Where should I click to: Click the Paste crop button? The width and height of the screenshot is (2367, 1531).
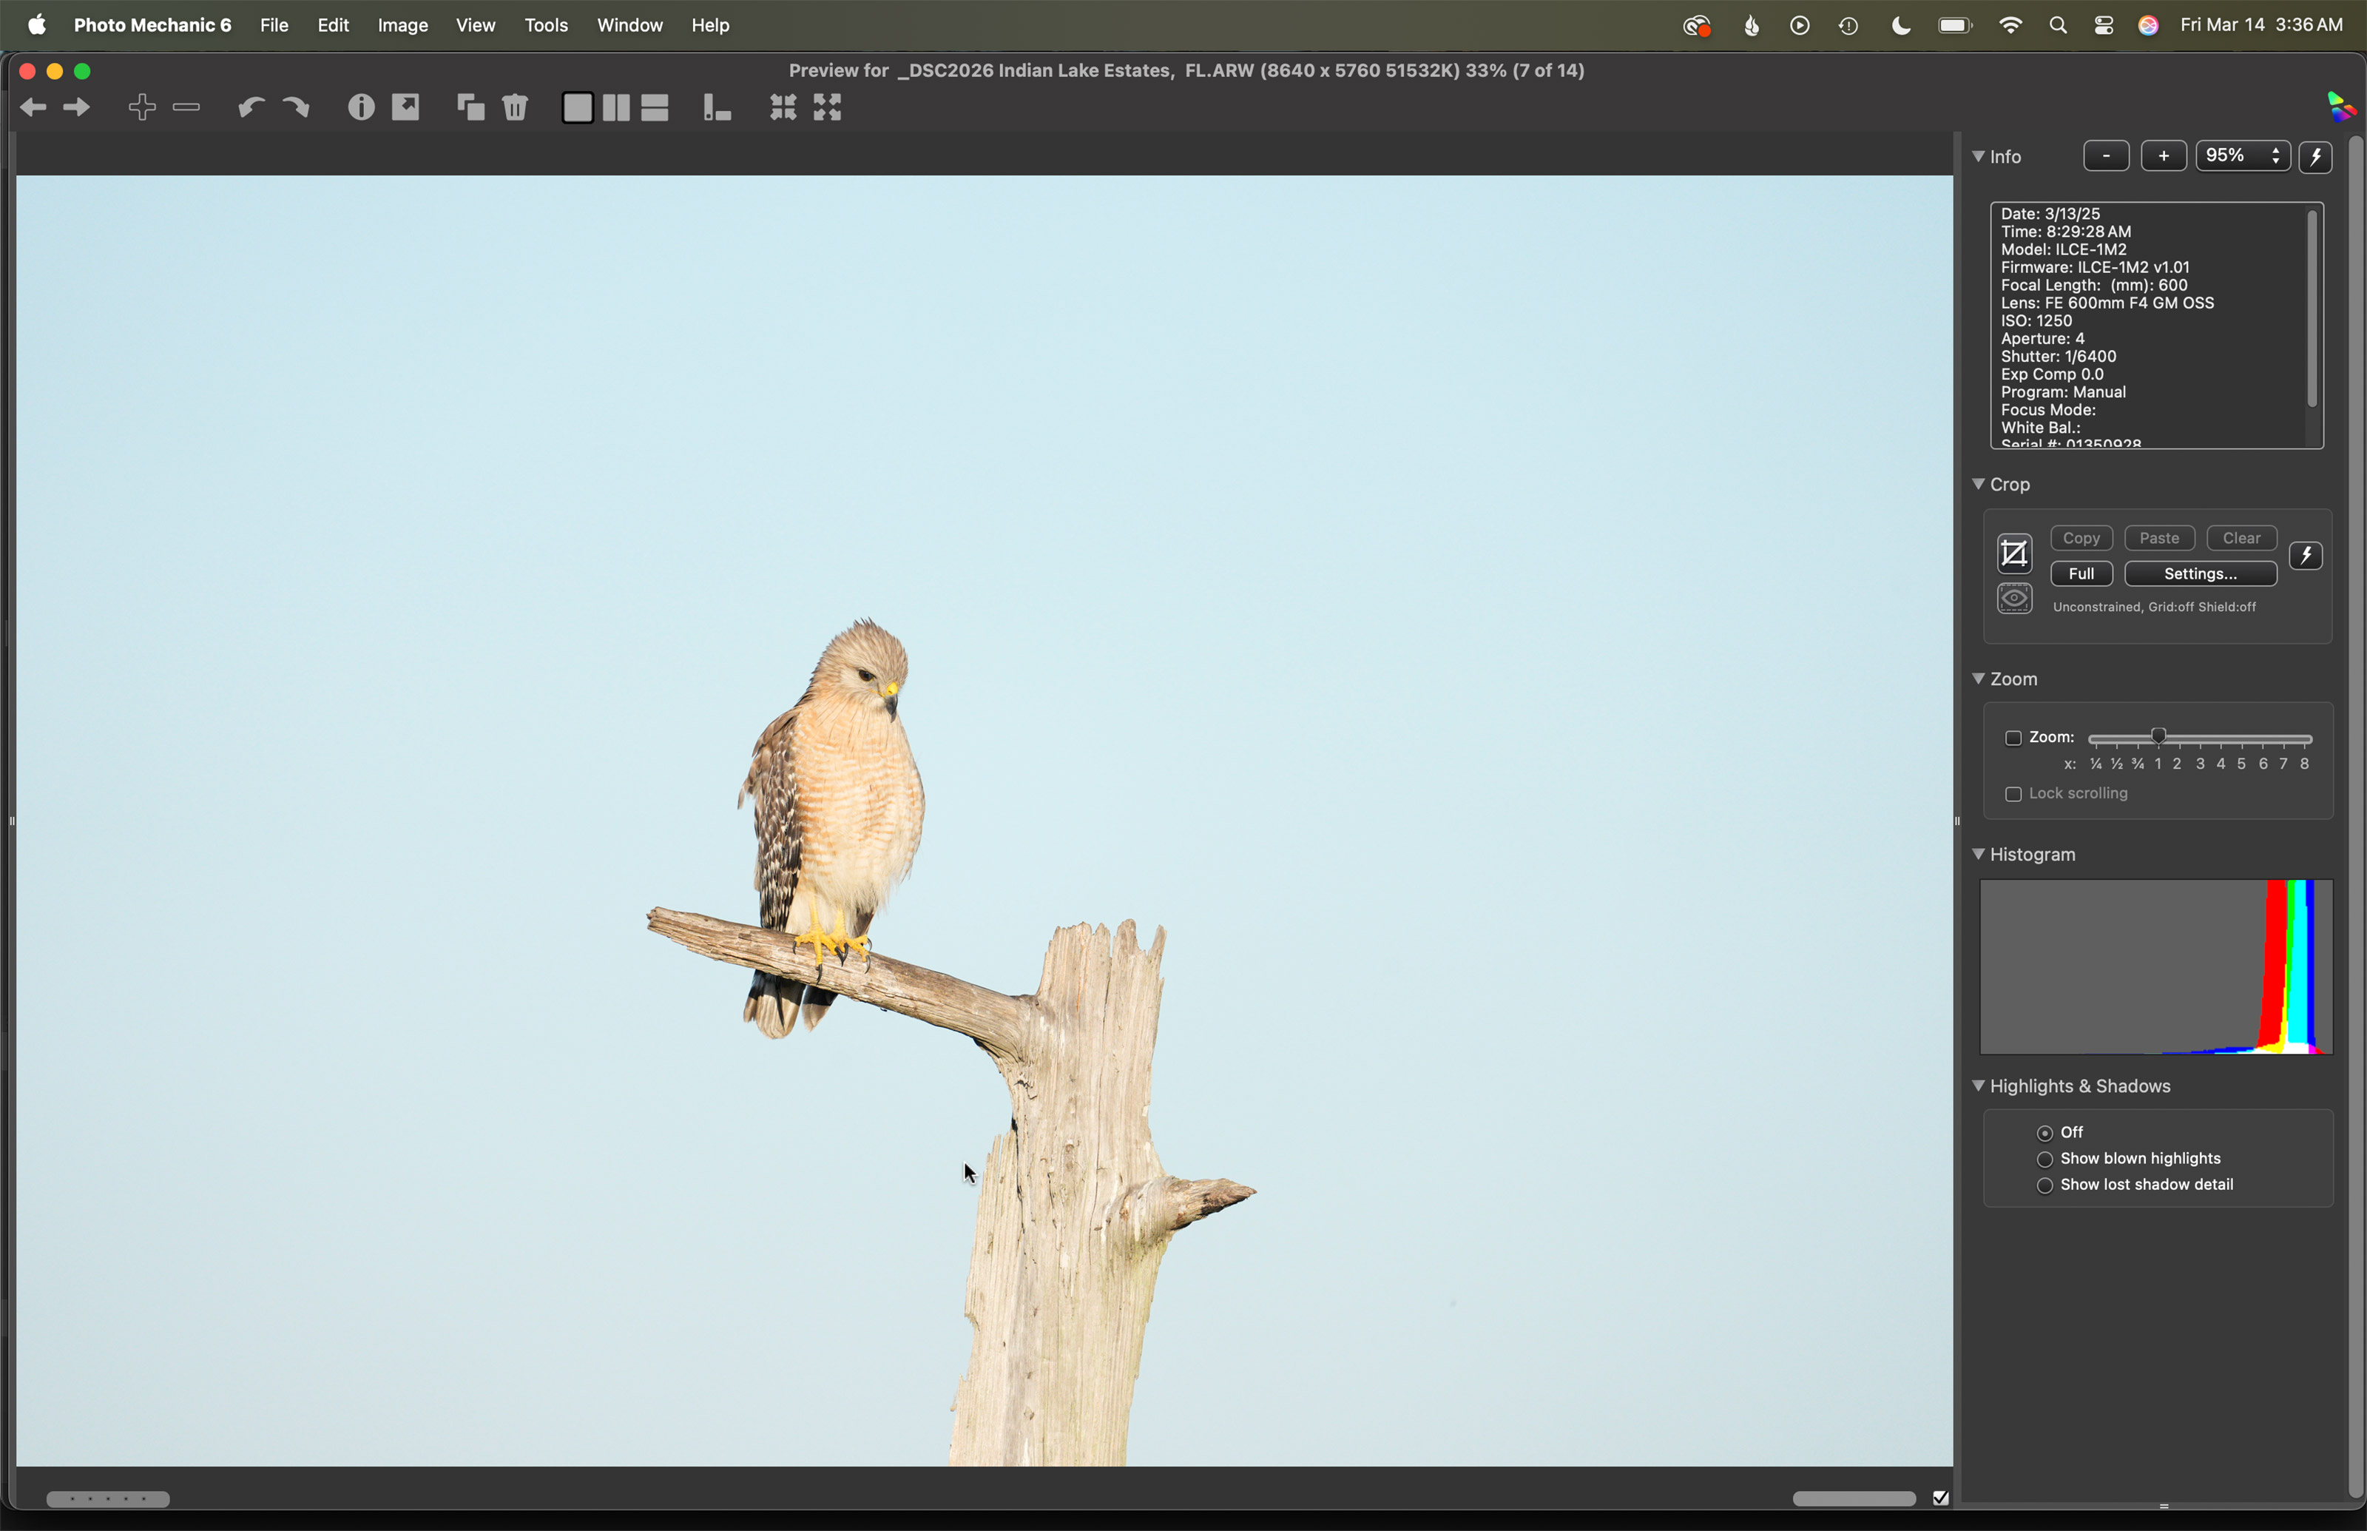point(2158,538)
